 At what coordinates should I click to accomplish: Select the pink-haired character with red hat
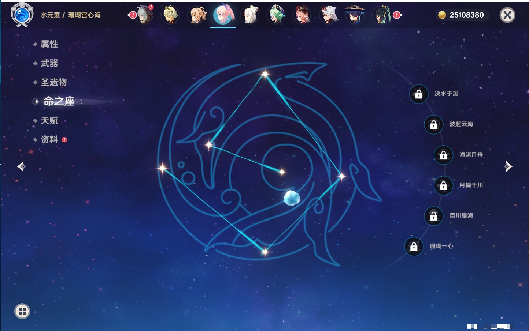[302, 15]
